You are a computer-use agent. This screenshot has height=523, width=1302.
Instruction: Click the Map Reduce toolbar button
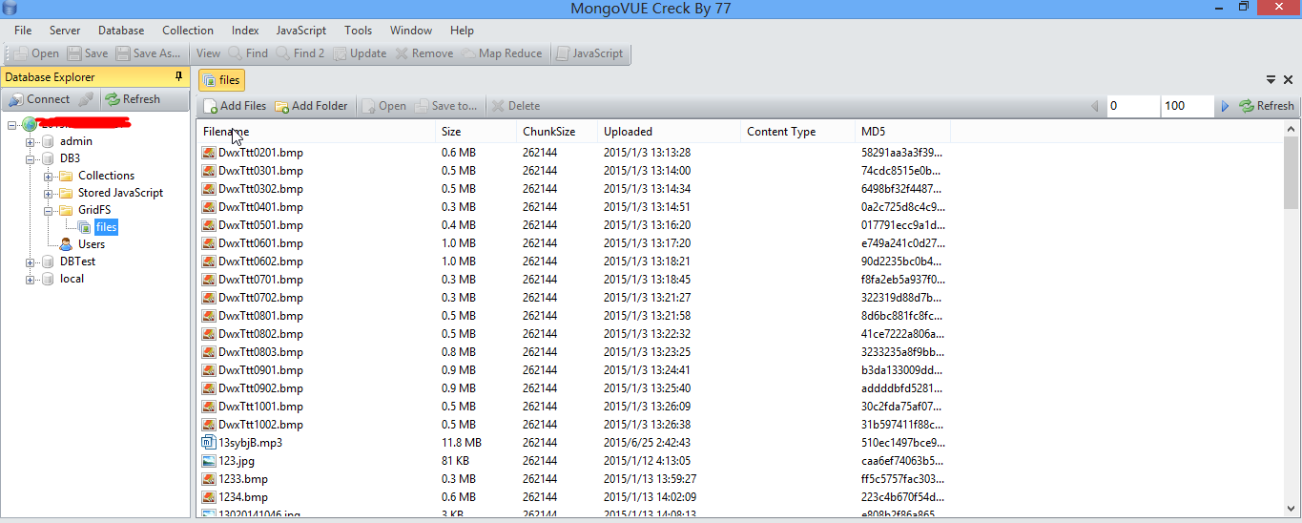[x=502, y=53]
